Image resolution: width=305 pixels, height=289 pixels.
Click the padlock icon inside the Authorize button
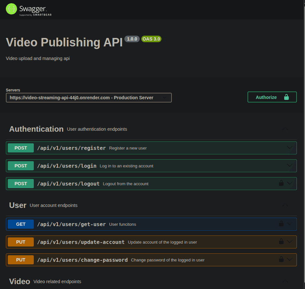click(286, 97)
